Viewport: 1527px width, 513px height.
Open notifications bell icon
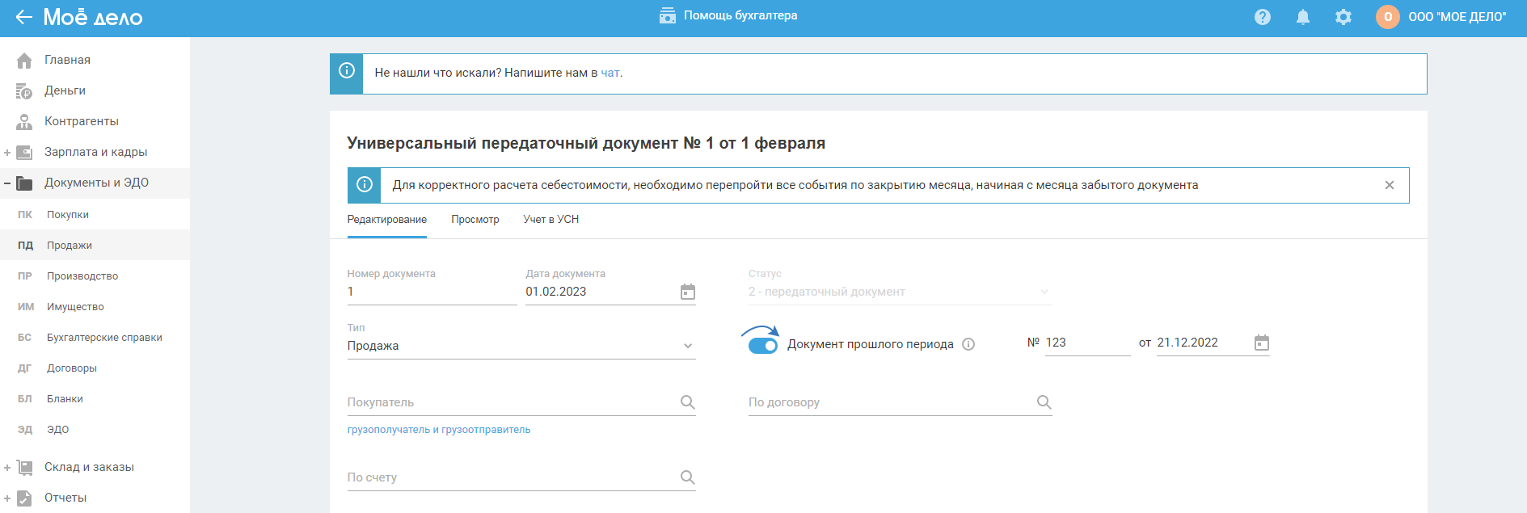coord(1302,17)
